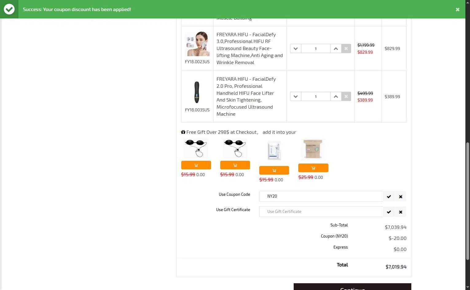This screenshot has width=470, height=290.
Task: Click the 'Use Gift Certificate' label
Action: pyautogui.click(x=233, y=210)
